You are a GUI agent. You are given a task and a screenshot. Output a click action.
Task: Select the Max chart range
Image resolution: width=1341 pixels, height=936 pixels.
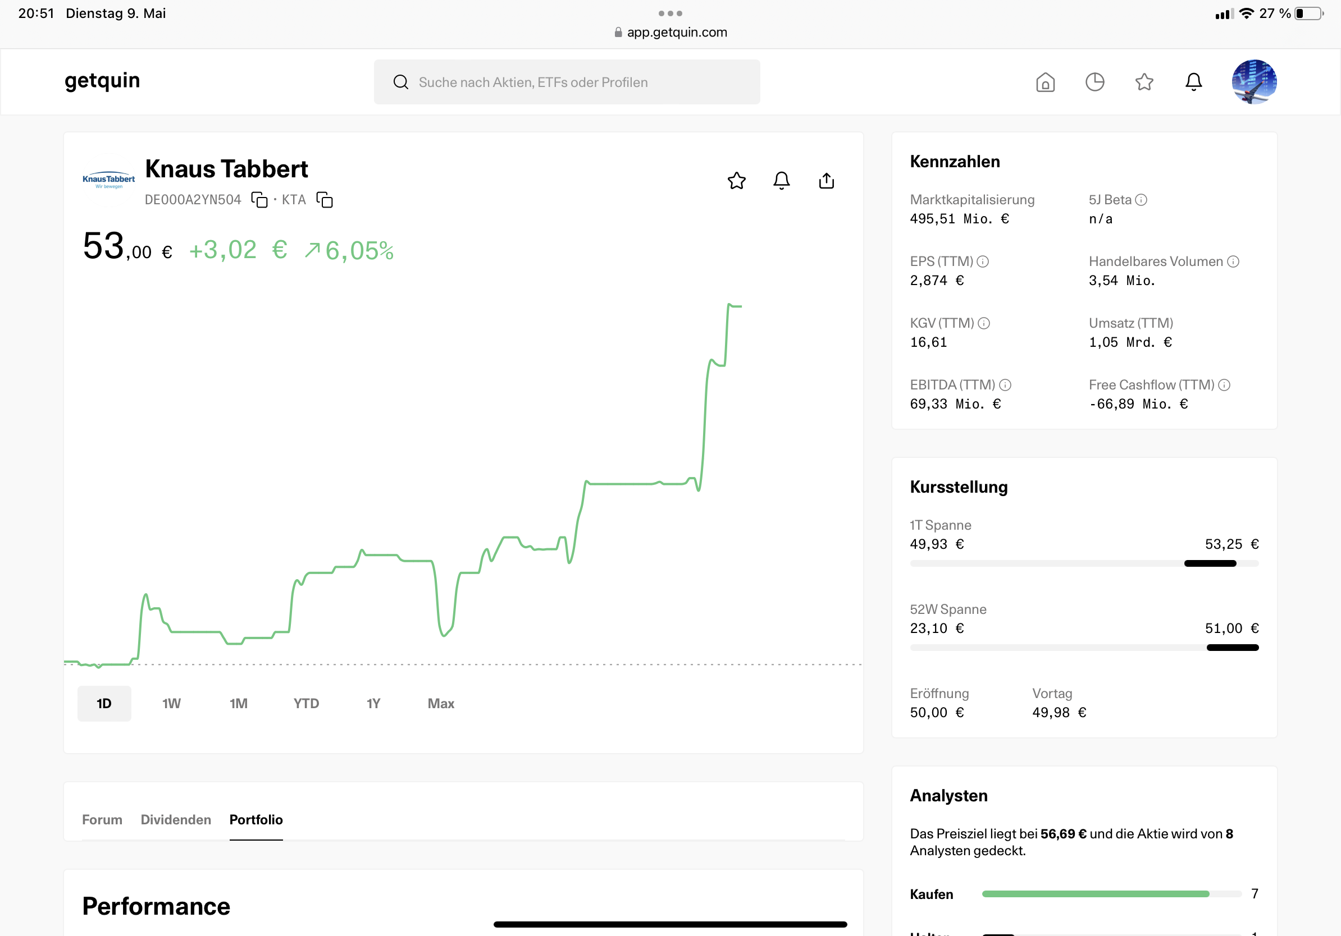point(441,704)
